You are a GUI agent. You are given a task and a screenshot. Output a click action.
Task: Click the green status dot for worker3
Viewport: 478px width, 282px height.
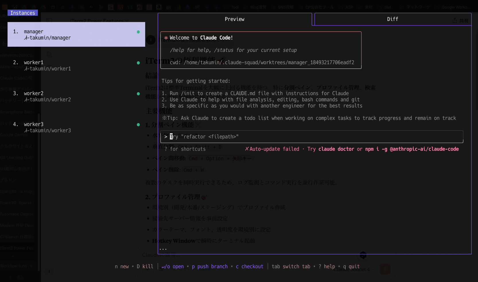pyautogui.click(x=138, y=125)
